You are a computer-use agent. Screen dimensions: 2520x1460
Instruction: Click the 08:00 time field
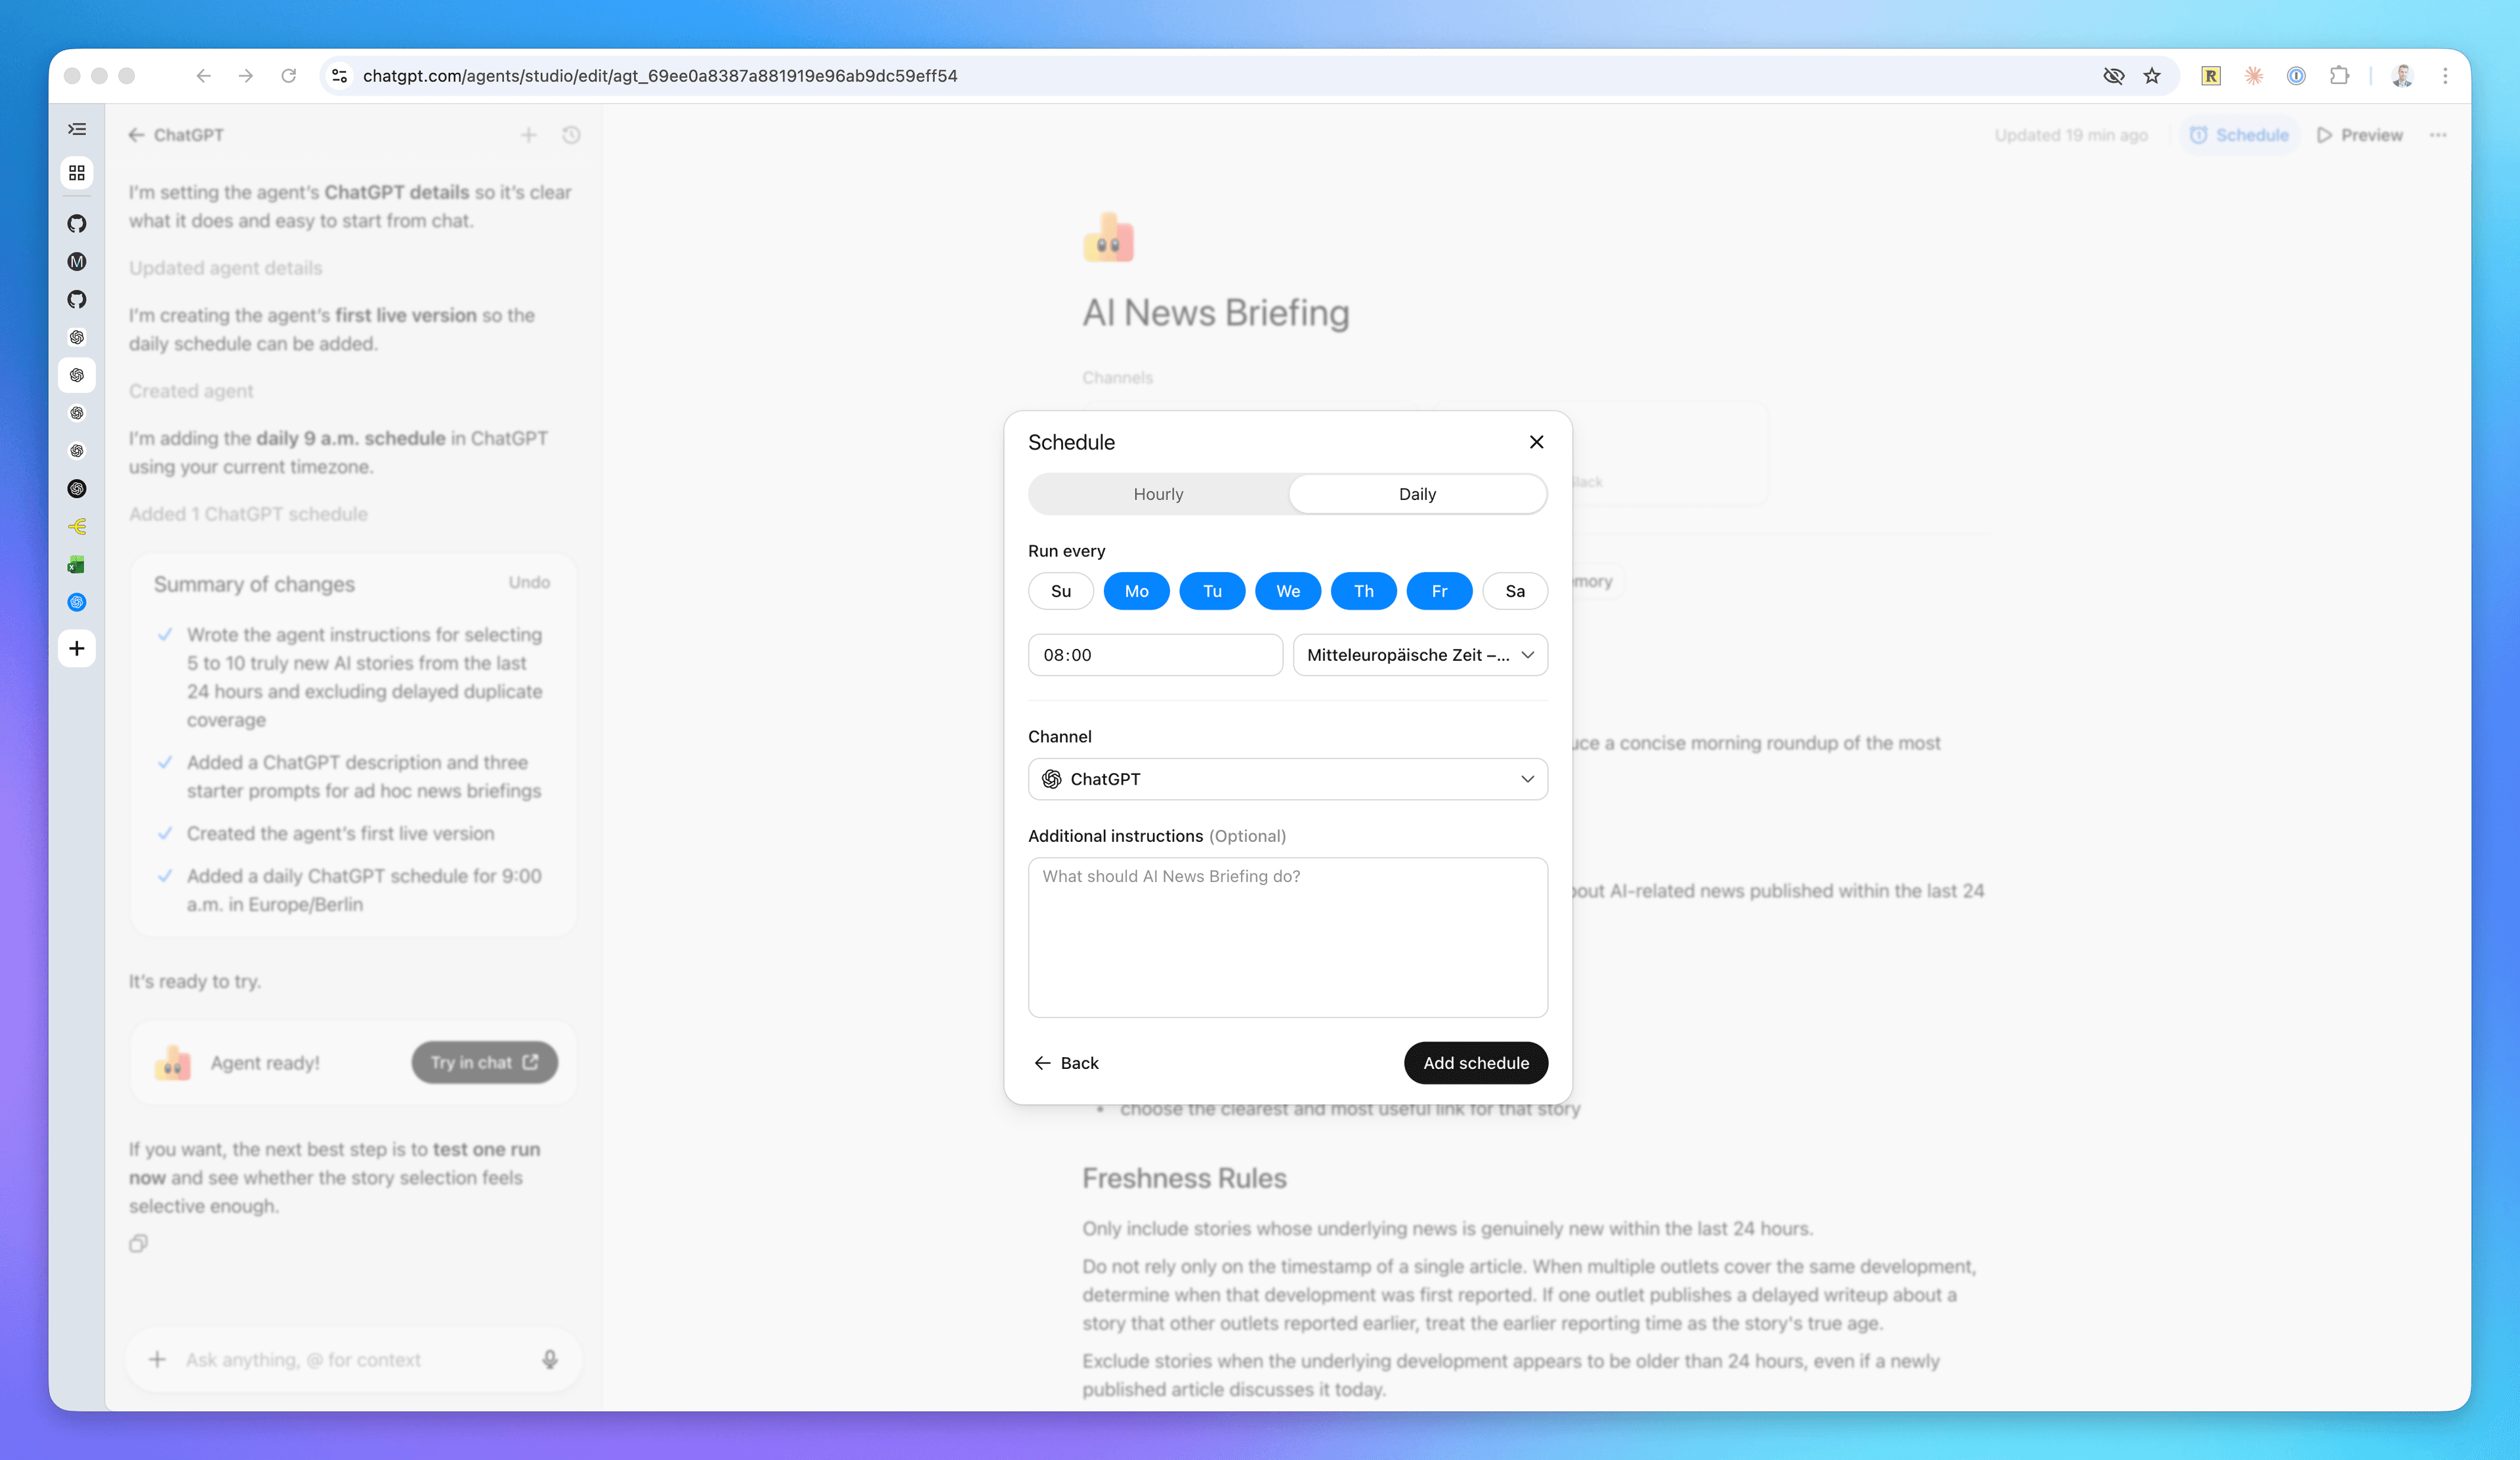point(1155,655)
